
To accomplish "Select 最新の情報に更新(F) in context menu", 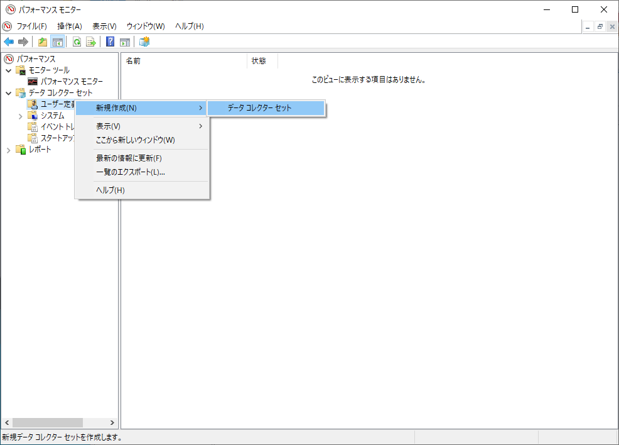I will [x=142, y=158].
